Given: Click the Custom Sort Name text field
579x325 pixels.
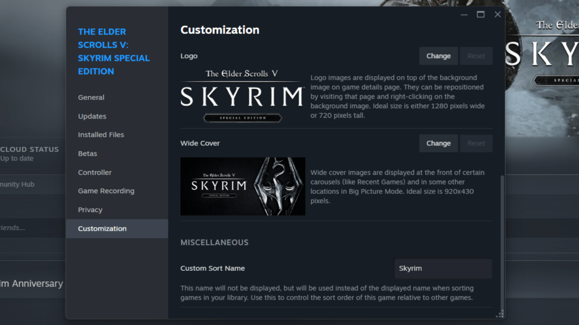Looking at the screenshot, I should click(x=443, y=268).
